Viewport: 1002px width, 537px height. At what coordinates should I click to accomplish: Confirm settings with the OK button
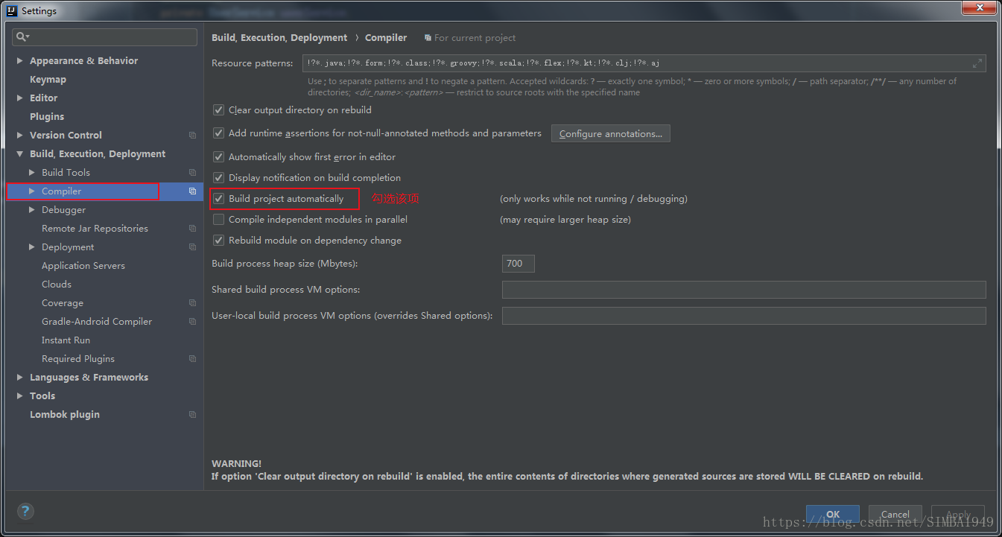coord(833,514)
